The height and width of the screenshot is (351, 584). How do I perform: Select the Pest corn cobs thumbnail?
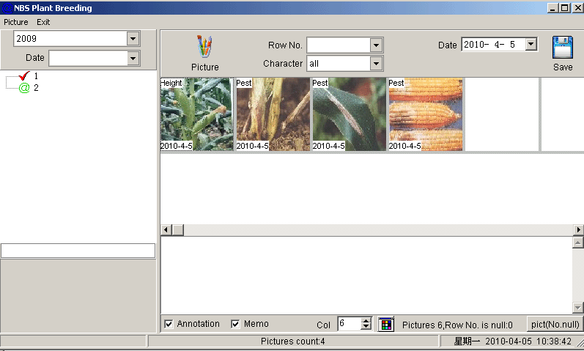(425, 114)
